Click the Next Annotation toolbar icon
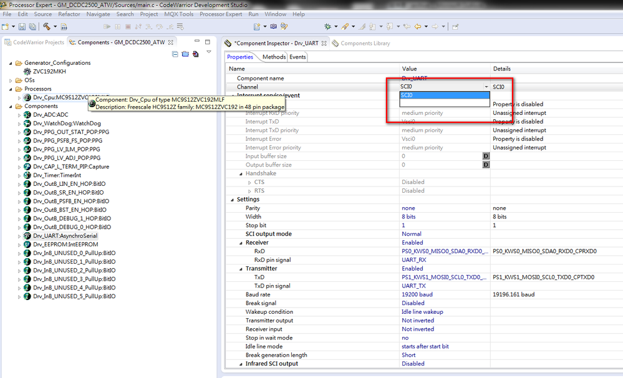The width and height of the screenshot is (623, 378). (372, 27)
